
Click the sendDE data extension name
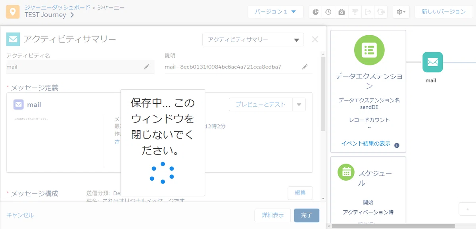pyautogui.click(x=369, y=107)
